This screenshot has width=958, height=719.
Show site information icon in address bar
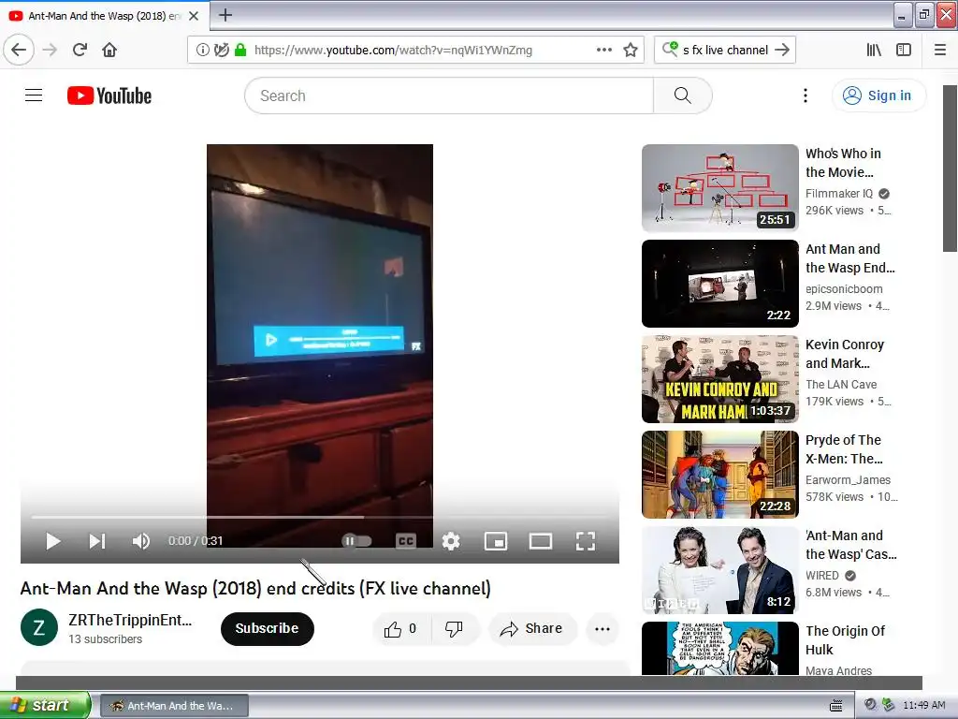[202, 50]
